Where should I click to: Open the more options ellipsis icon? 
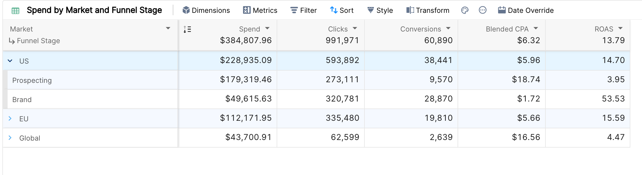(x=483, y=10)
